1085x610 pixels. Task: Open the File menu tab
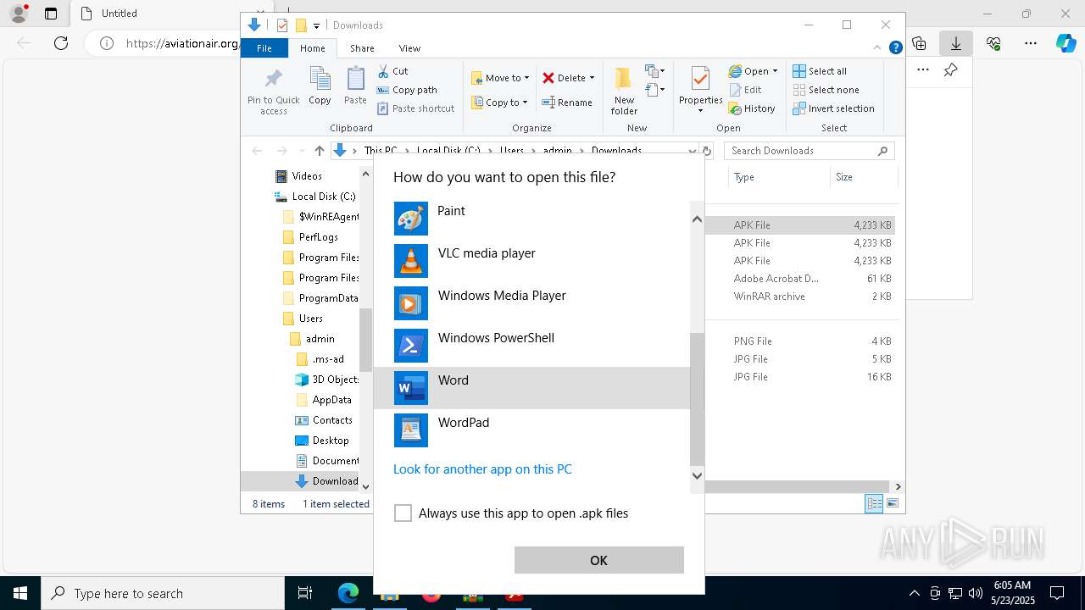264,48
